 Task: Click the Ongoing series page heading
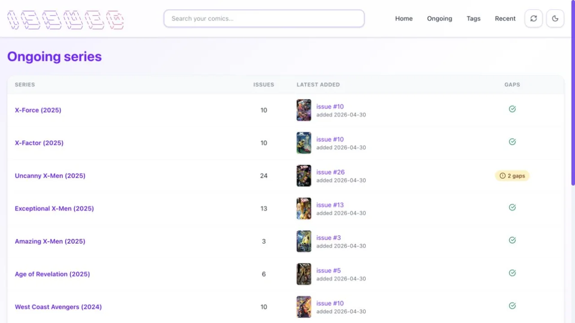tap(54, 57)
